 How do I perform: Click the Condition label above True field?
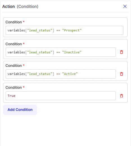(x=13, y=88)
